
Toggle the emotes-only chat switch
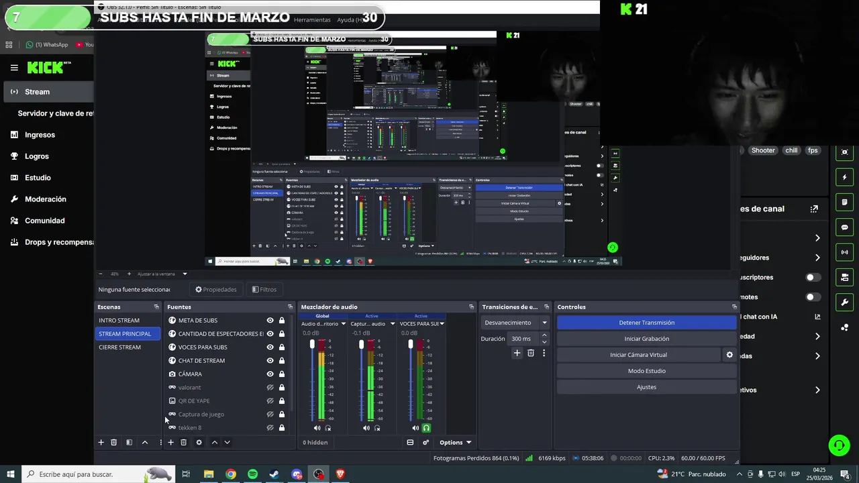click(813, 297)
